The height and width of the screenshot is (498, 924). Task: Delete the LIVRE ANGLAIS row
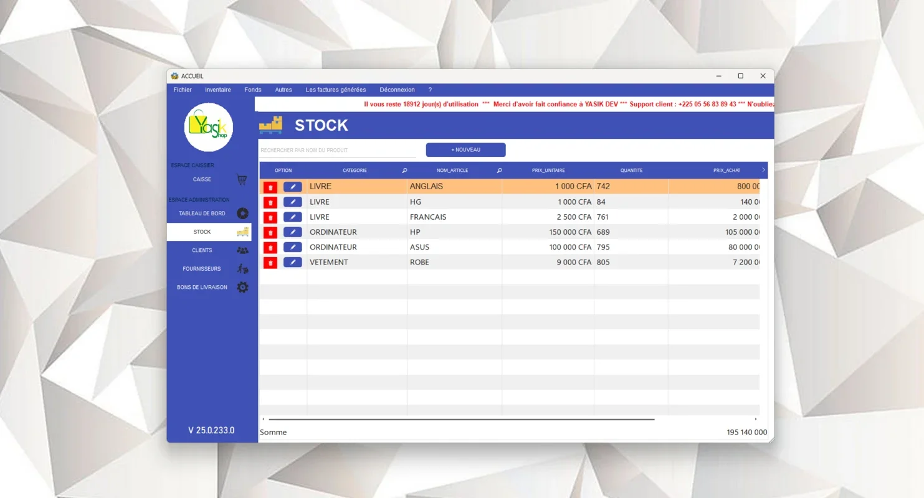(x=270, y=187)
